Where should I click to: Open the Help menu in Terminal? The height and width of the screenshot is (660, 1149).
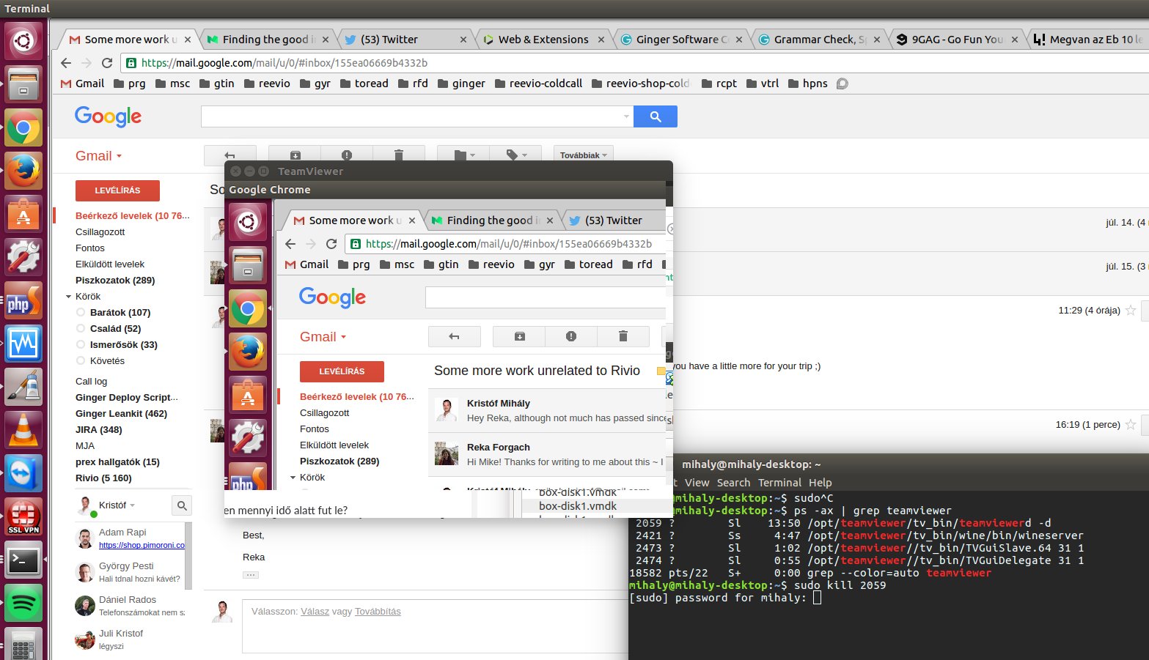(821, 483)
